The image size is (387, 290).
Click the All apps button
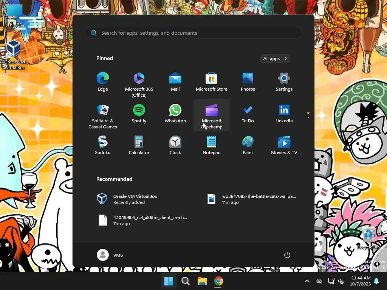[275, 59]
